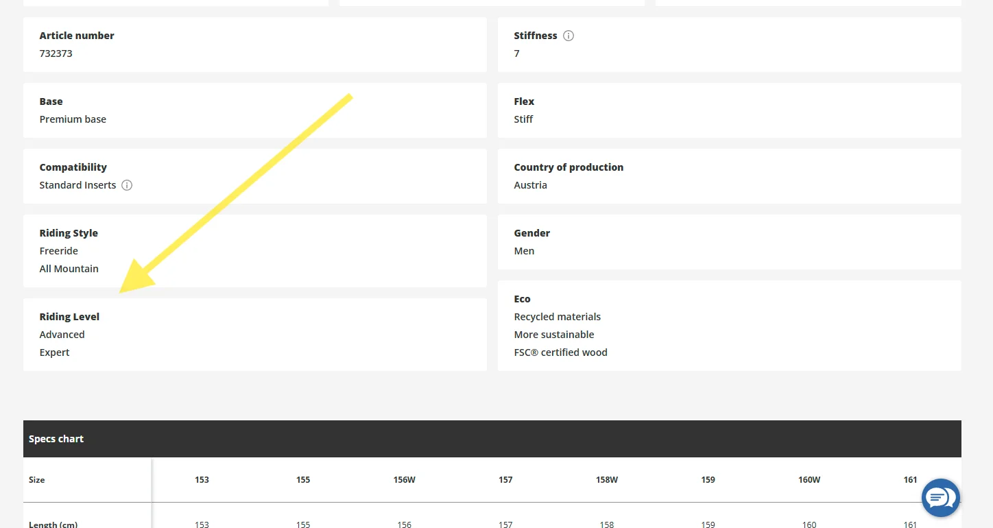Click the Riding Level label
This screenshot has width=993, height=528.
point(69,317)
